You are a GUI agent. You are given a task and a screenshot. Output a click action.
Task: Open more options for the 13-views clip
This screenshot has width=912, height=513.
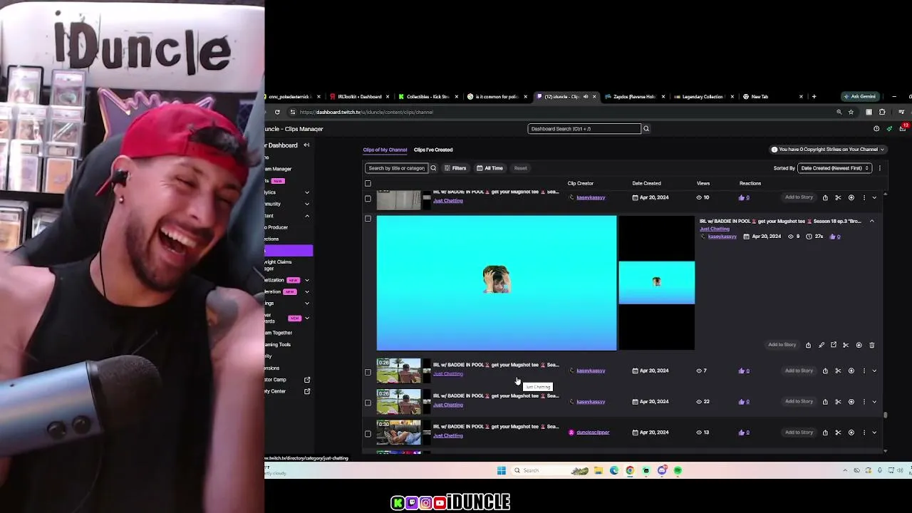tap(864, 432)
